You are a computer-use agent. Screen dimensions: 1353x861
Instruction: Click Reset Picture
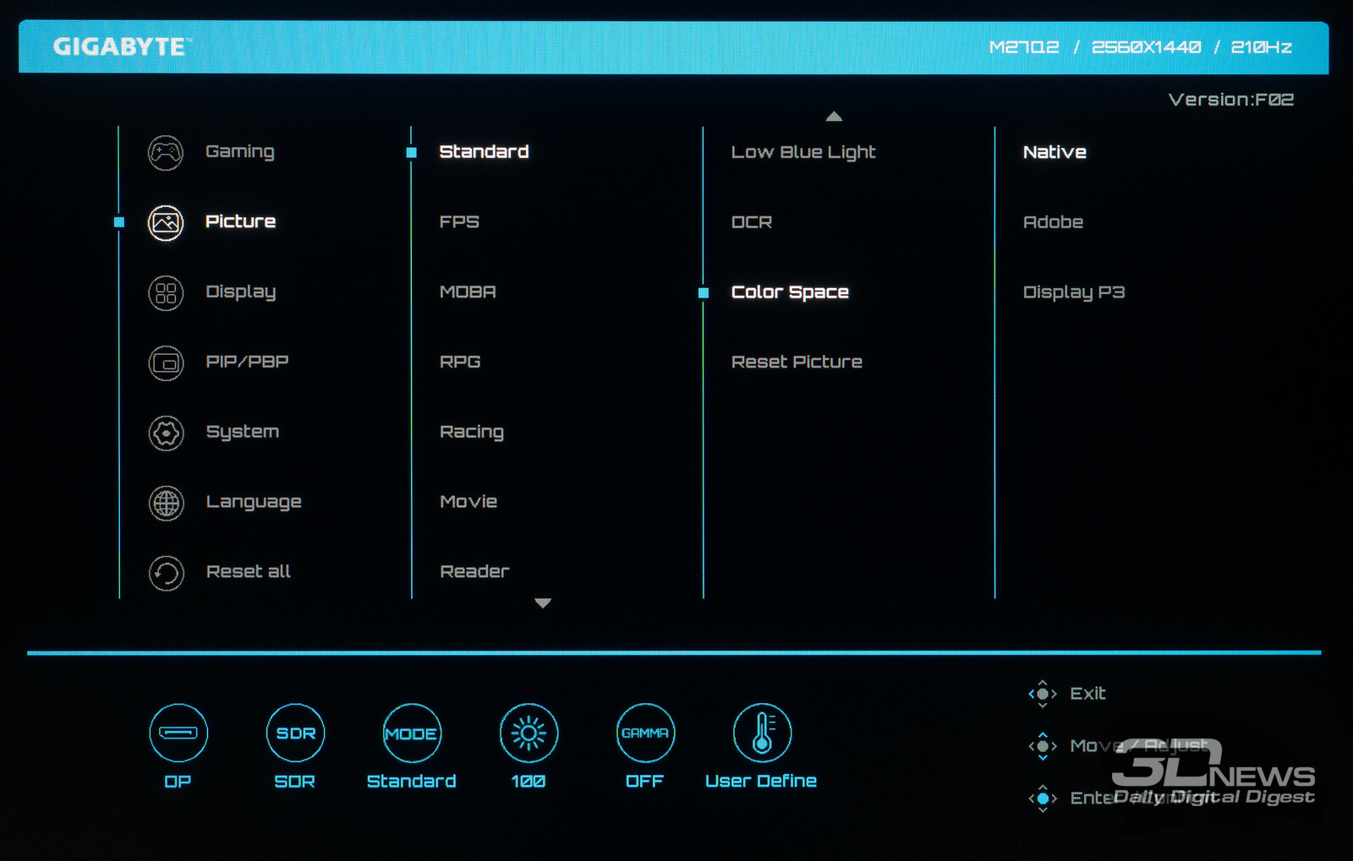click(796, 362)
